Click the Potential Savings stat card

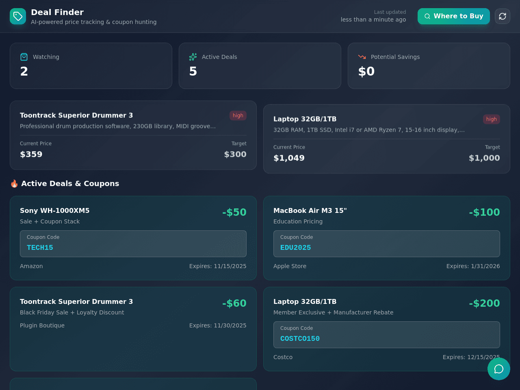point(429,66)
